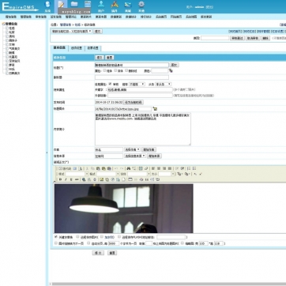
Task: Check the 粗体 (bold) title attribute checkbox
Action: point(104,70)
